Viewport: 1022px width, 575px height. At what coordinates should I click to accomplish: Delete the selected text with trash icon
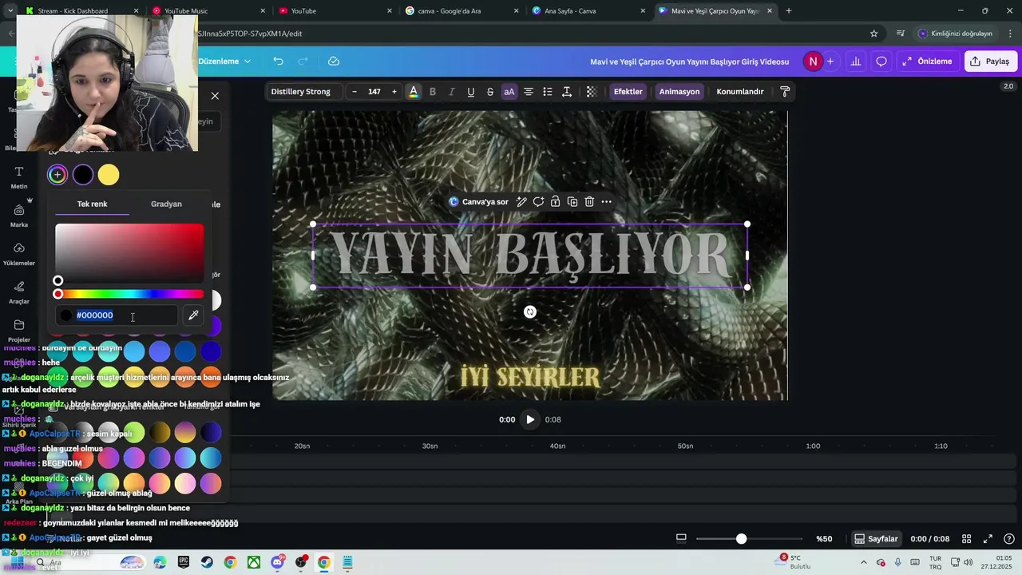click(589, 202)
